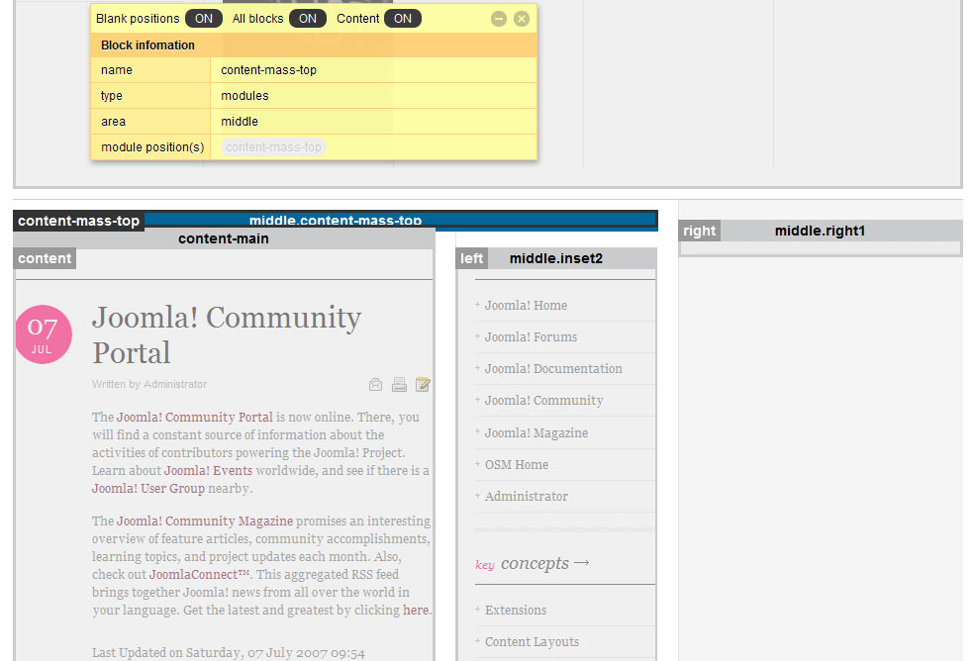Screen dimensions: 975x661
Task: Click the email article icon
Action: pos(375,384)
